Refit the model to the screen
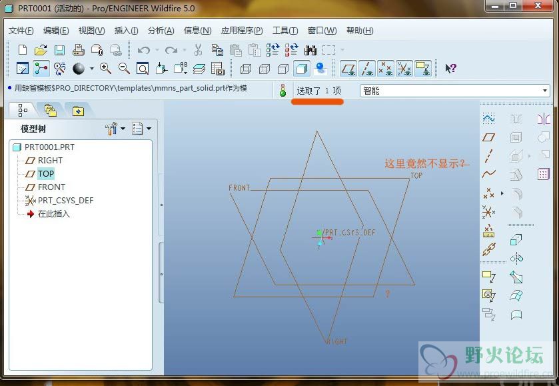The width and height of the screenshot is (559, 386). 143,68
